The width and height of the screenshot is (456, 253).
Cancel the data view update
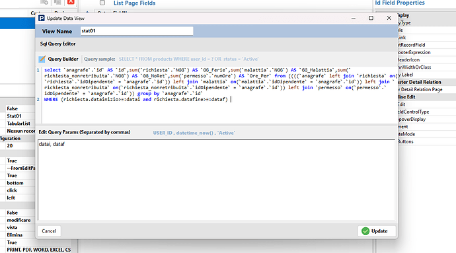pos(49,231)
